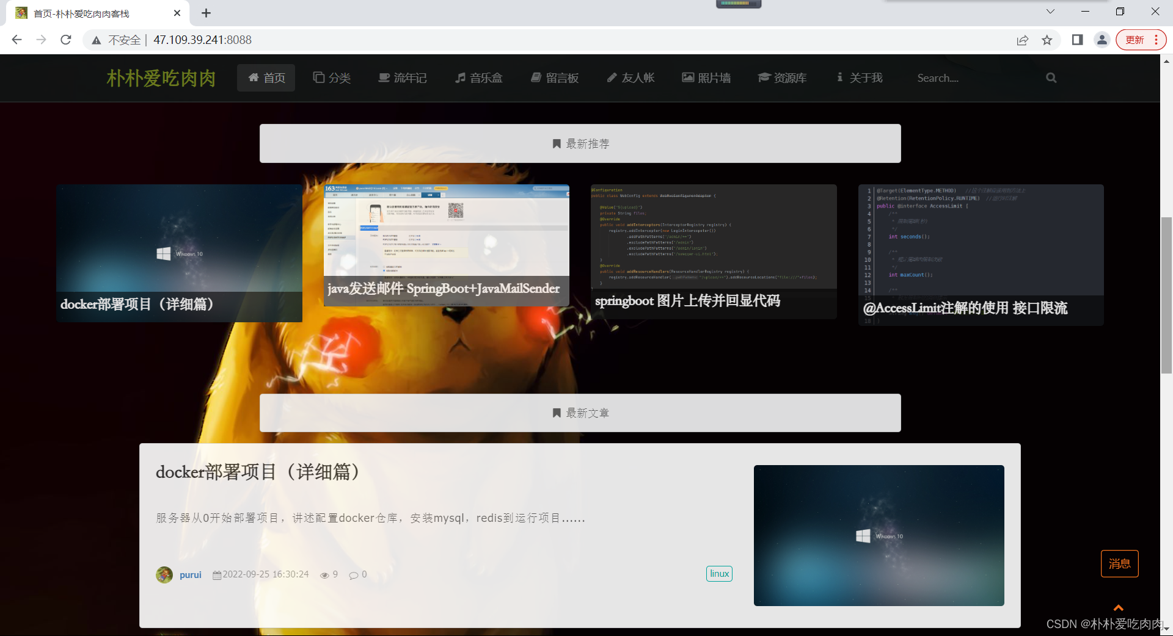Click the page vertical scrollbar thumb
This screenshot has height=636, width=1173.
pyautogui.click(x=1166, y=294)
